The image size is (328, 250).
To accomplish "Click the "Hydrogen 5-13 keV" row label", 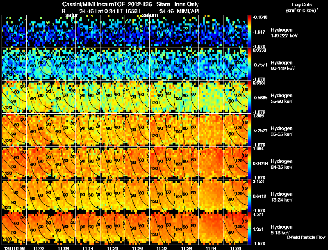I will point(281,229).
